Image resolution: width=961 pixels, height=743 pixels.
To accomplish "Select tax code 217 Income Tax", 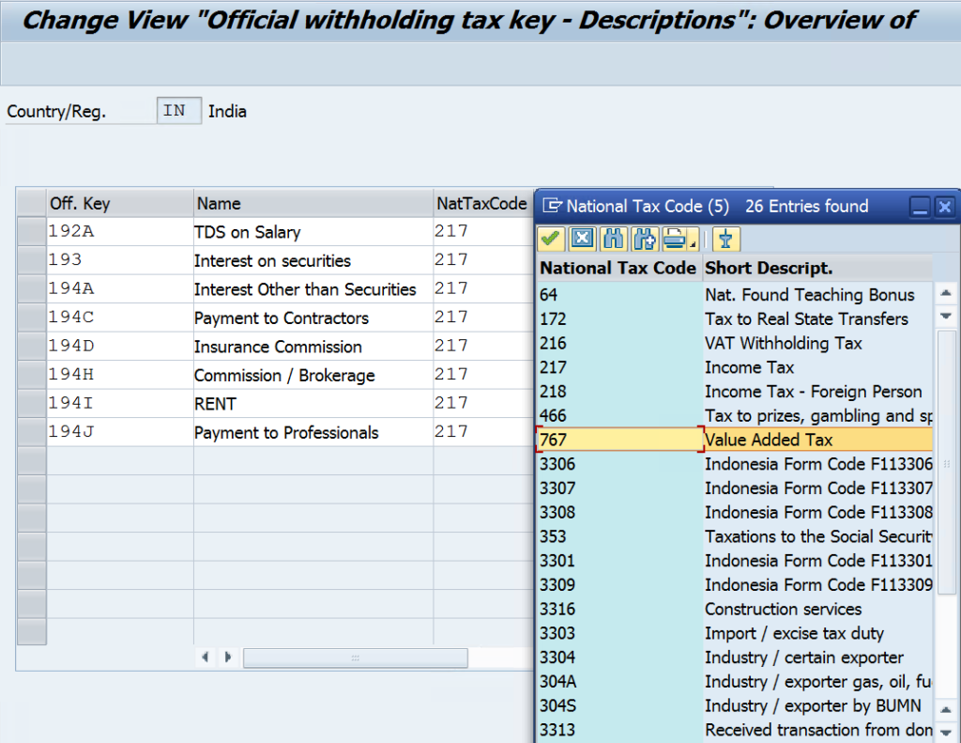I will (x=735, y=367).
